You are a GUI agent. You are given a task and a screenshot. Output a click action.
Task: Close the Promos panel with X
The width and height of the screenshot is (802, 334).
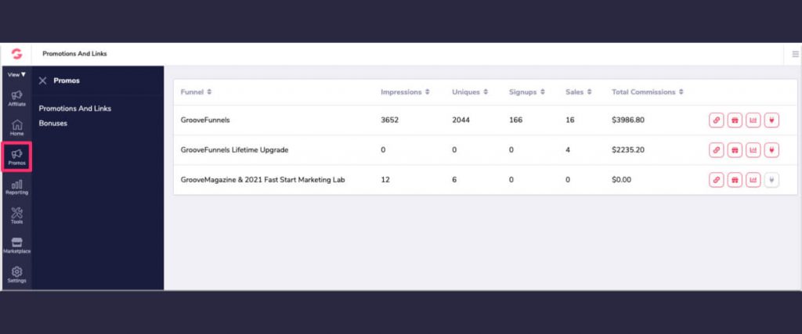[x=43, y=81]
